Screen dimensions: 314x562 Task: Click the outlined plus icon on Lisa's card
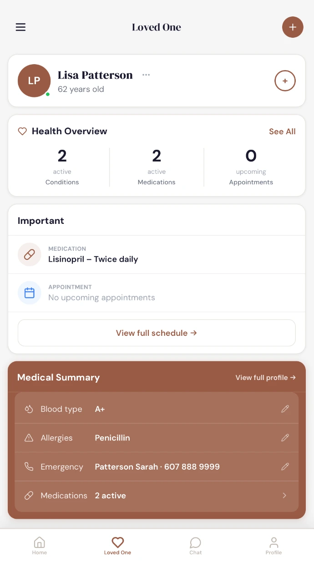point(285,81)
